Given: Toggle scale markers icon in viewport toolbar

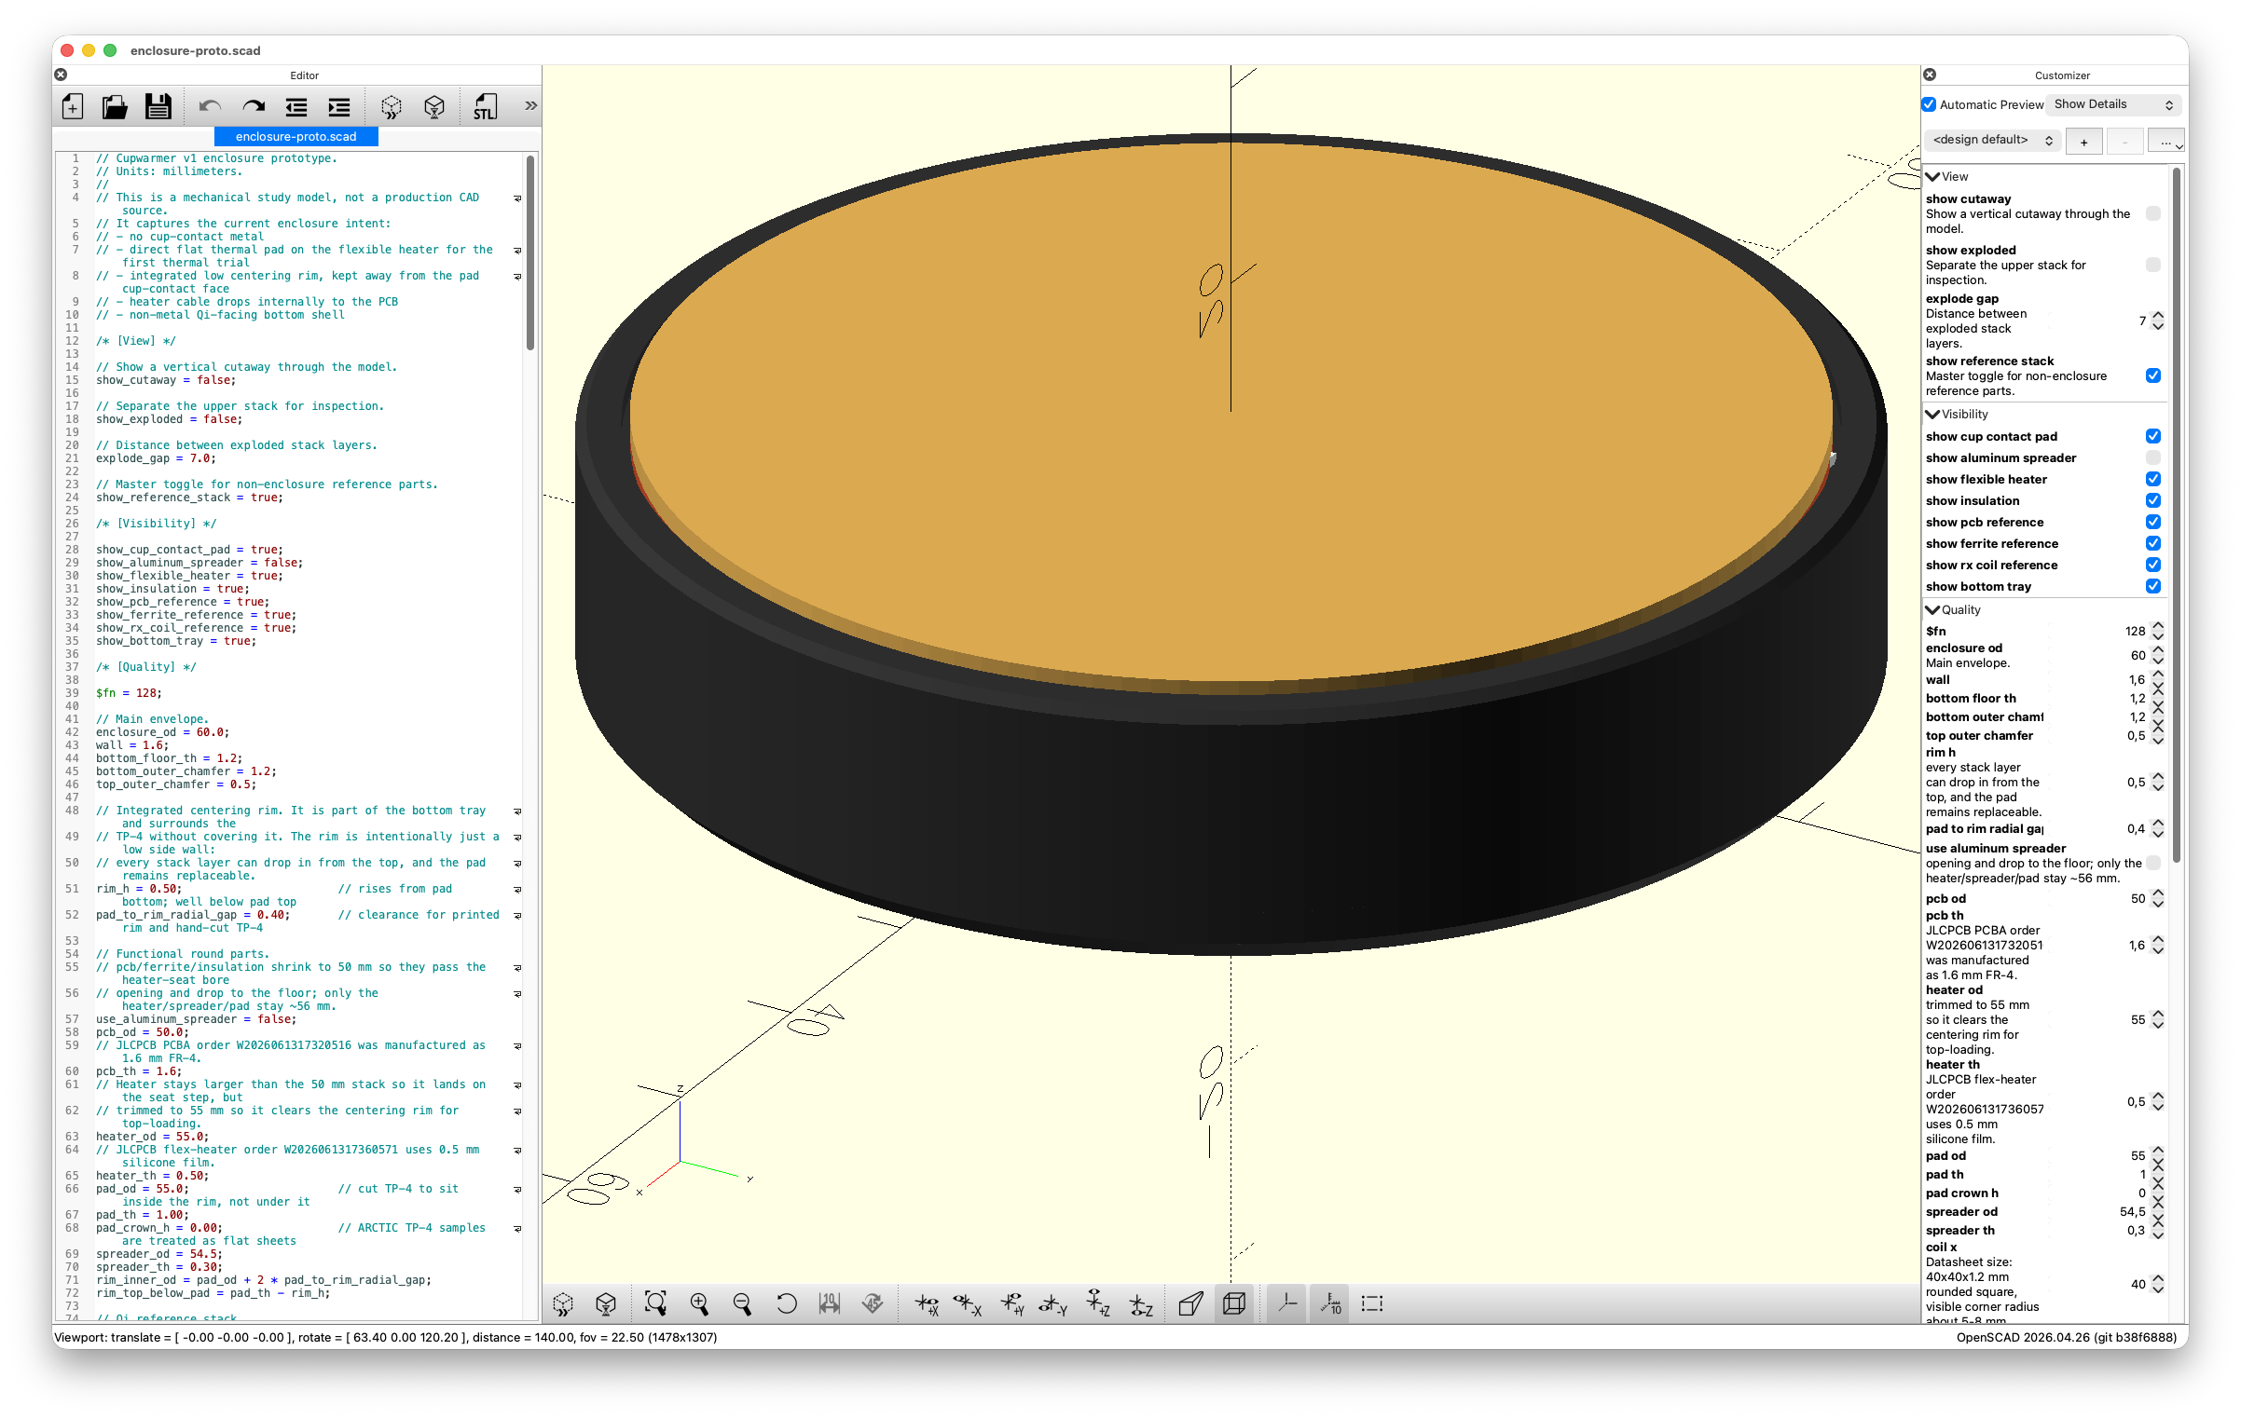Looking at the screenshot, I should (x=1330, y=1303).
